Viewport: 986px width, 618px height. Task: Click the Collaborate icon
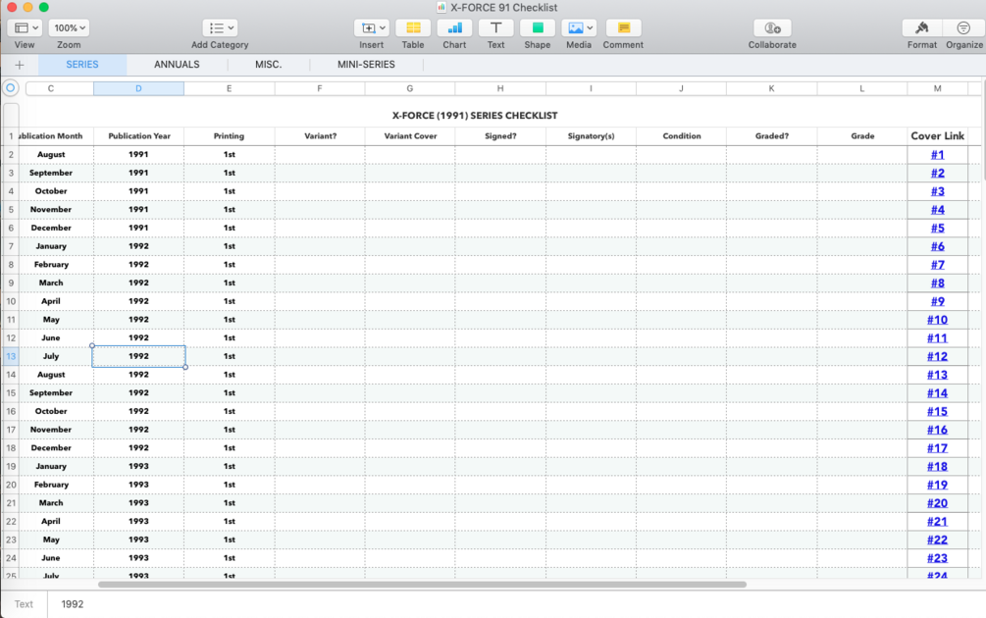click(x=772, y=28)
